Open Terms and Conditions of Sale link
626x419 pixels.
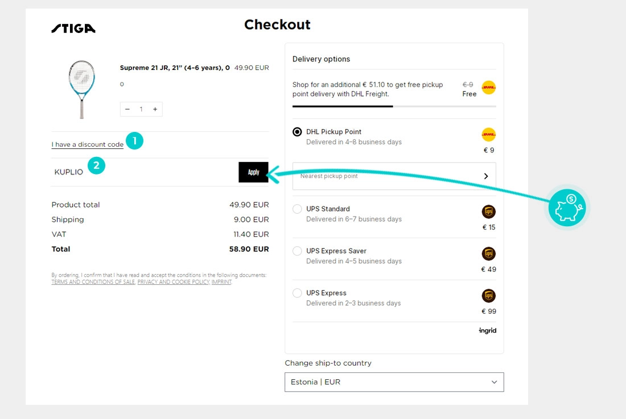point(93,282)
